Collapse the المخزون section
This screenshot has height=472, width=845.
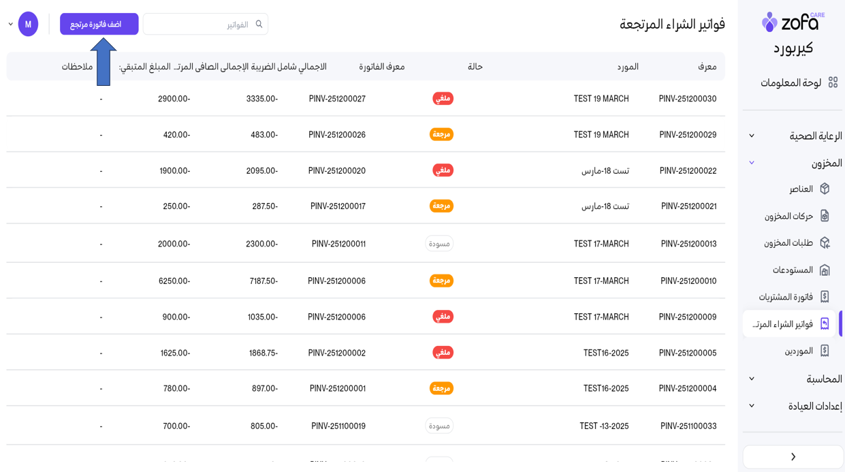click(752, 163)
